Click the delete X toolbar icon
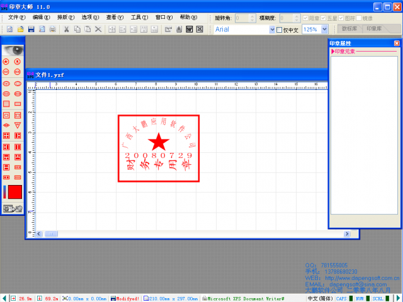 pos(98,30)
